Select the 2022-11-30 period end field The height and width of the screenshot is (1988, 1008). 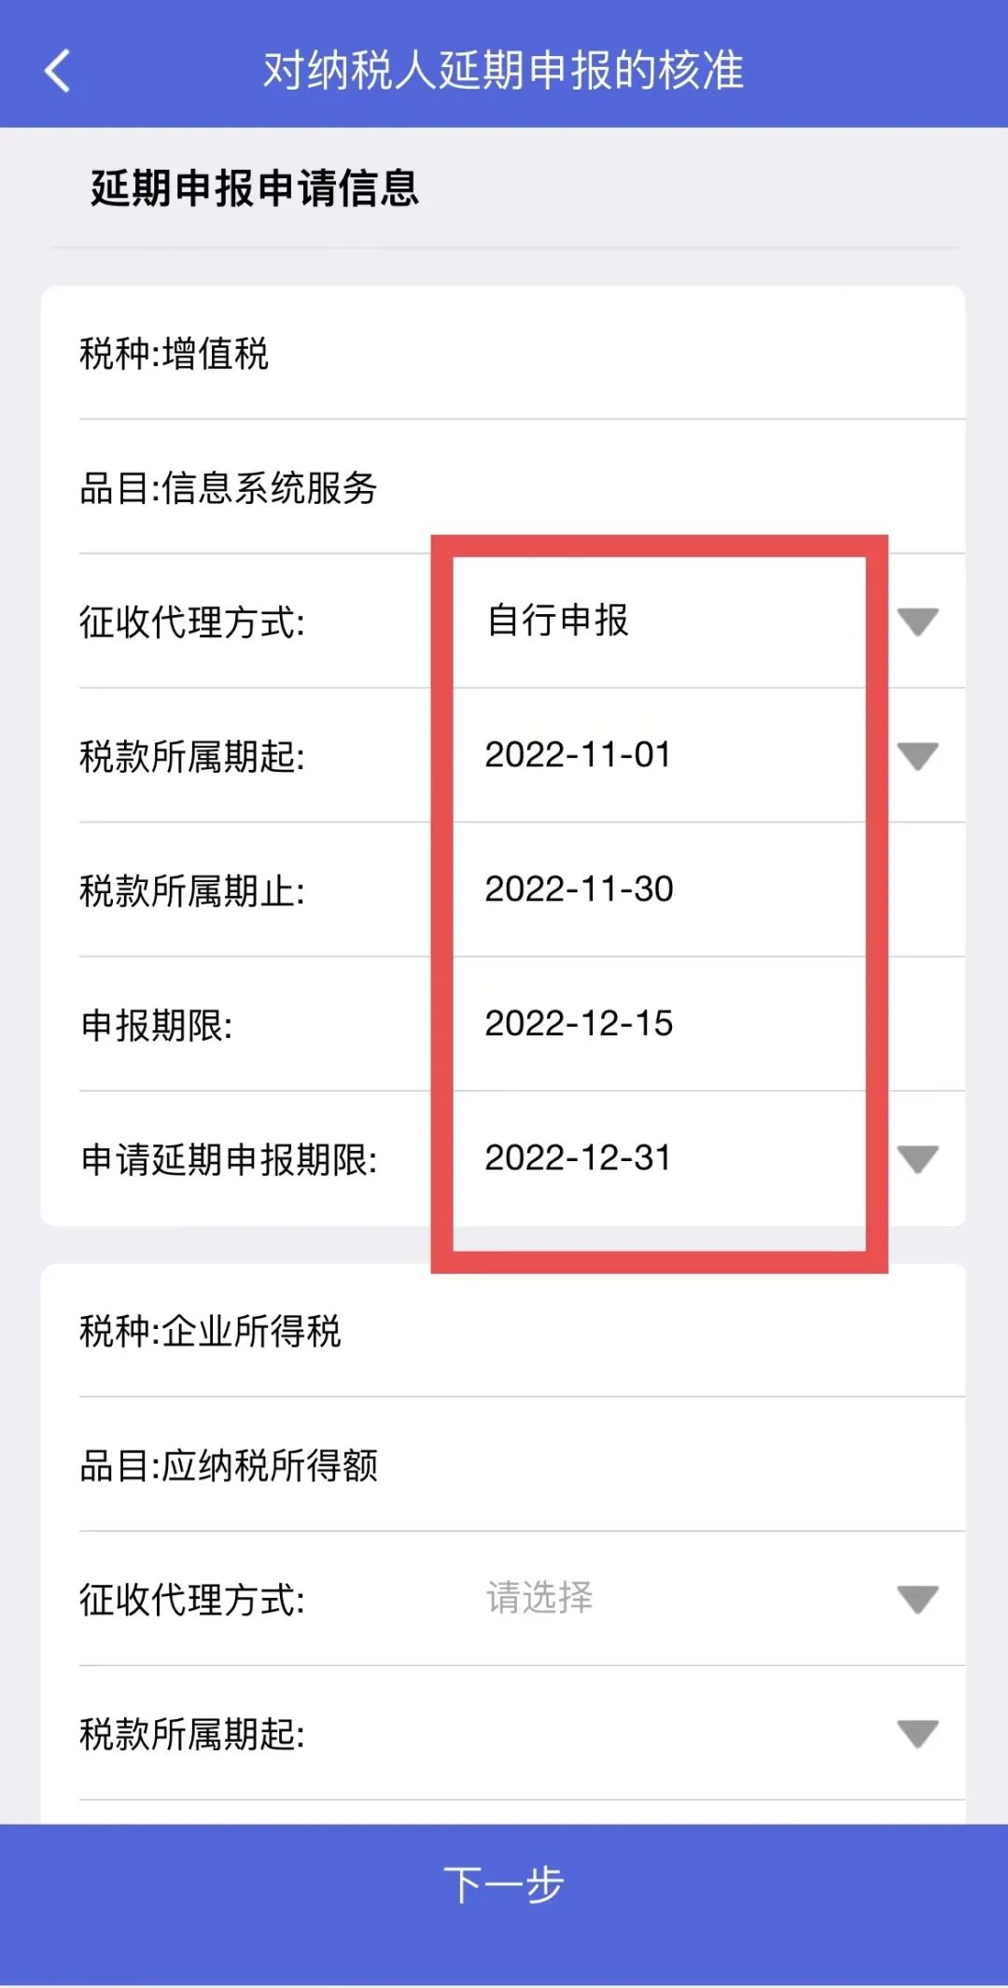coord(579,889)
